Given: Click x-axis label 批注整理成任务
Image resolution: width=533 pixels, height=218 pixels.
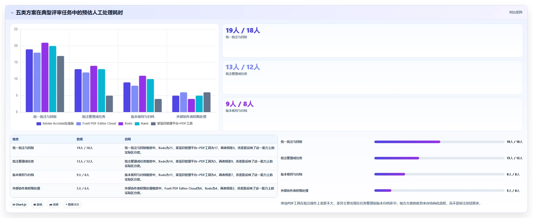Looking at the screenshot, I should 94,117.
